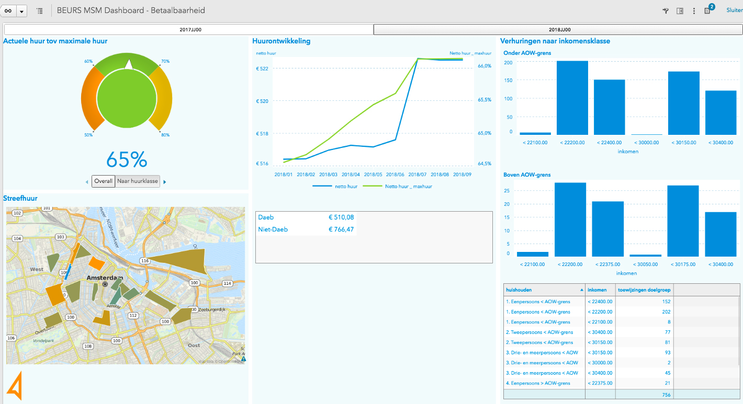Select the Naar huurklasse view
Screen dimensions: 743x404
(137, 181)
